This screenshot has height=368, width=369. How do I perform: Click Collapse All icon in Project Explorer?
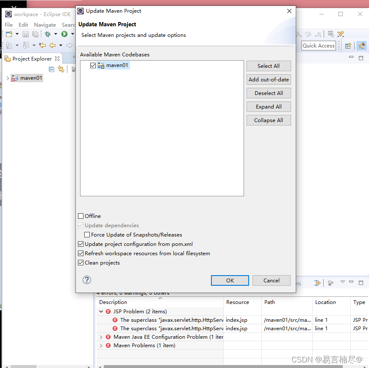(x=52, y=69)
